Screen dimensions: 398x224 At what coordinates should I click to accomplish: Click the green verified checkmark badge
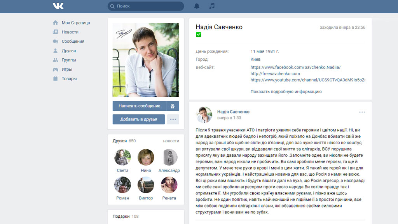[x=199, y=35]
